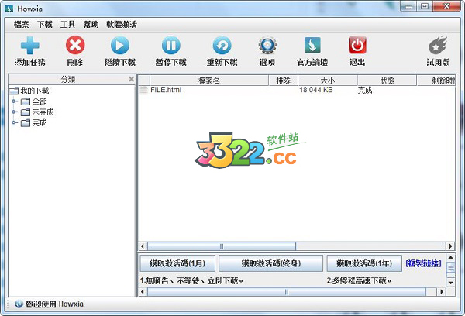Click the 試用版 fireball icon
The height and width of the screenshot is (316, 465).
[438, 46]
